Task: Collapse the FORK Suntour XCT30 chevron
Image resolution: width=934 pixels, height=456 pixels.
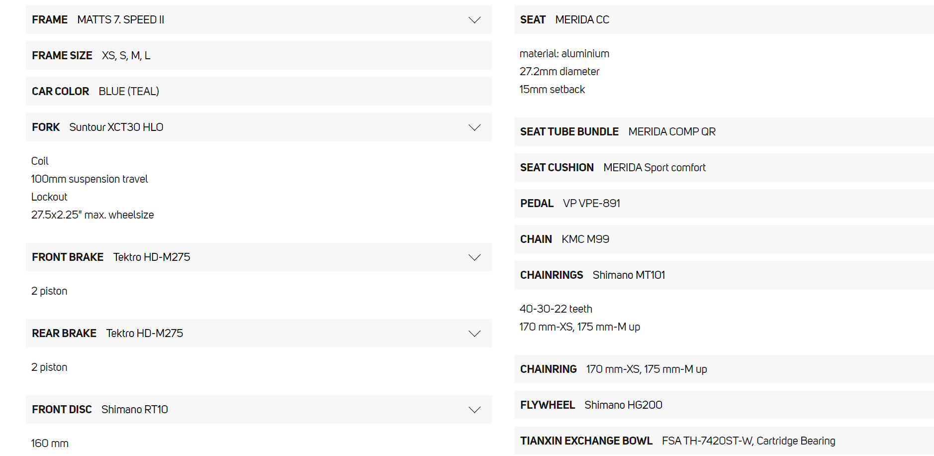Action: [x=474, y=127]
